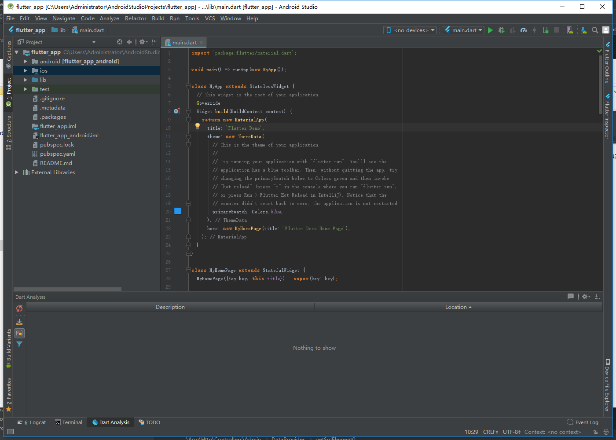616x440 pixels.
Task: Run main.dart with the green play button
Action: (x=490, y=30)
